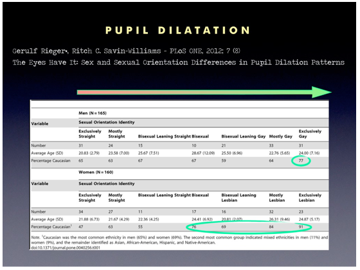Click the women's Exclusively Straight column header
The image size is (360, 270).
tap(90, 198)
